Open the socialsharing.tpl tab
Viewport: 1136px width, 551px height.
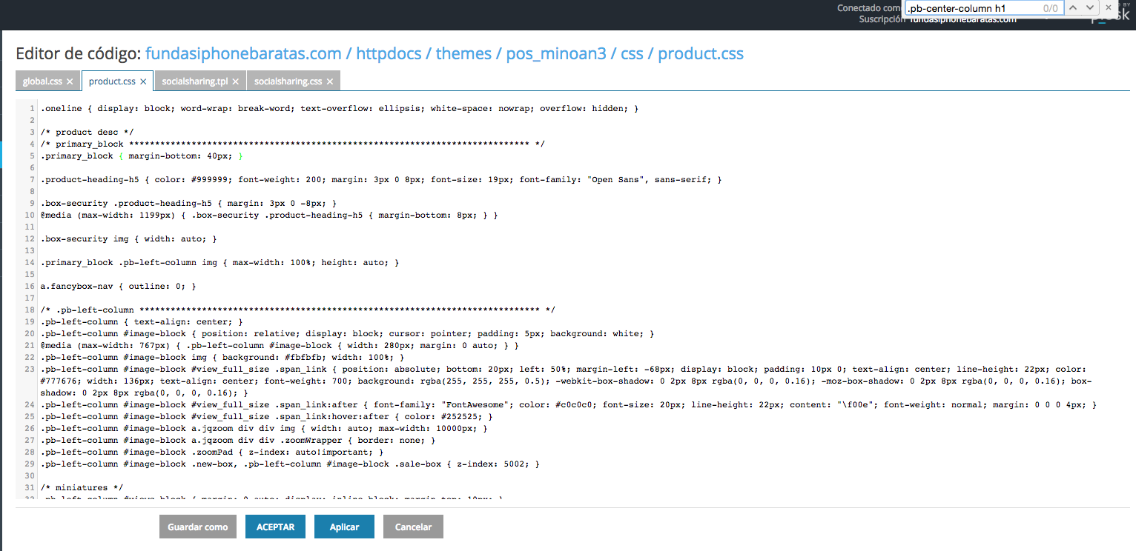[195, 81]
